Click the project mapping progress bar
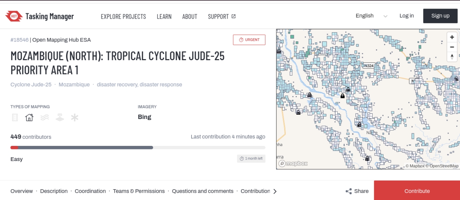 (x=138, y=147)
